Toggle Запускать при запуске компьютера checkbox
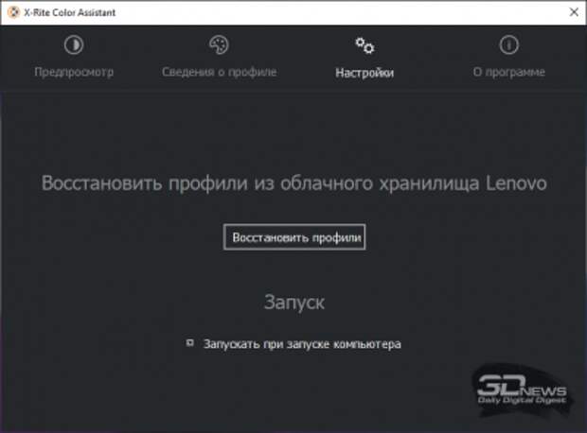This screenshot has width=587, height=433. click(x=190, y=342)
